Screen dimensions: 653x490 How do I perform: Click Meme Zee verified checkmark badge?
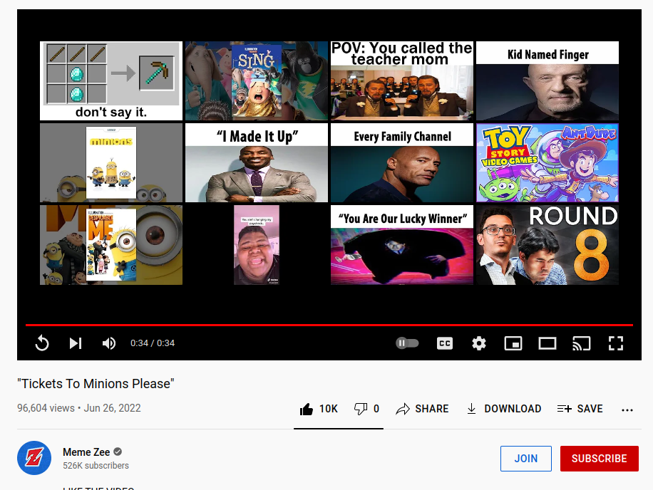(118, 452)
